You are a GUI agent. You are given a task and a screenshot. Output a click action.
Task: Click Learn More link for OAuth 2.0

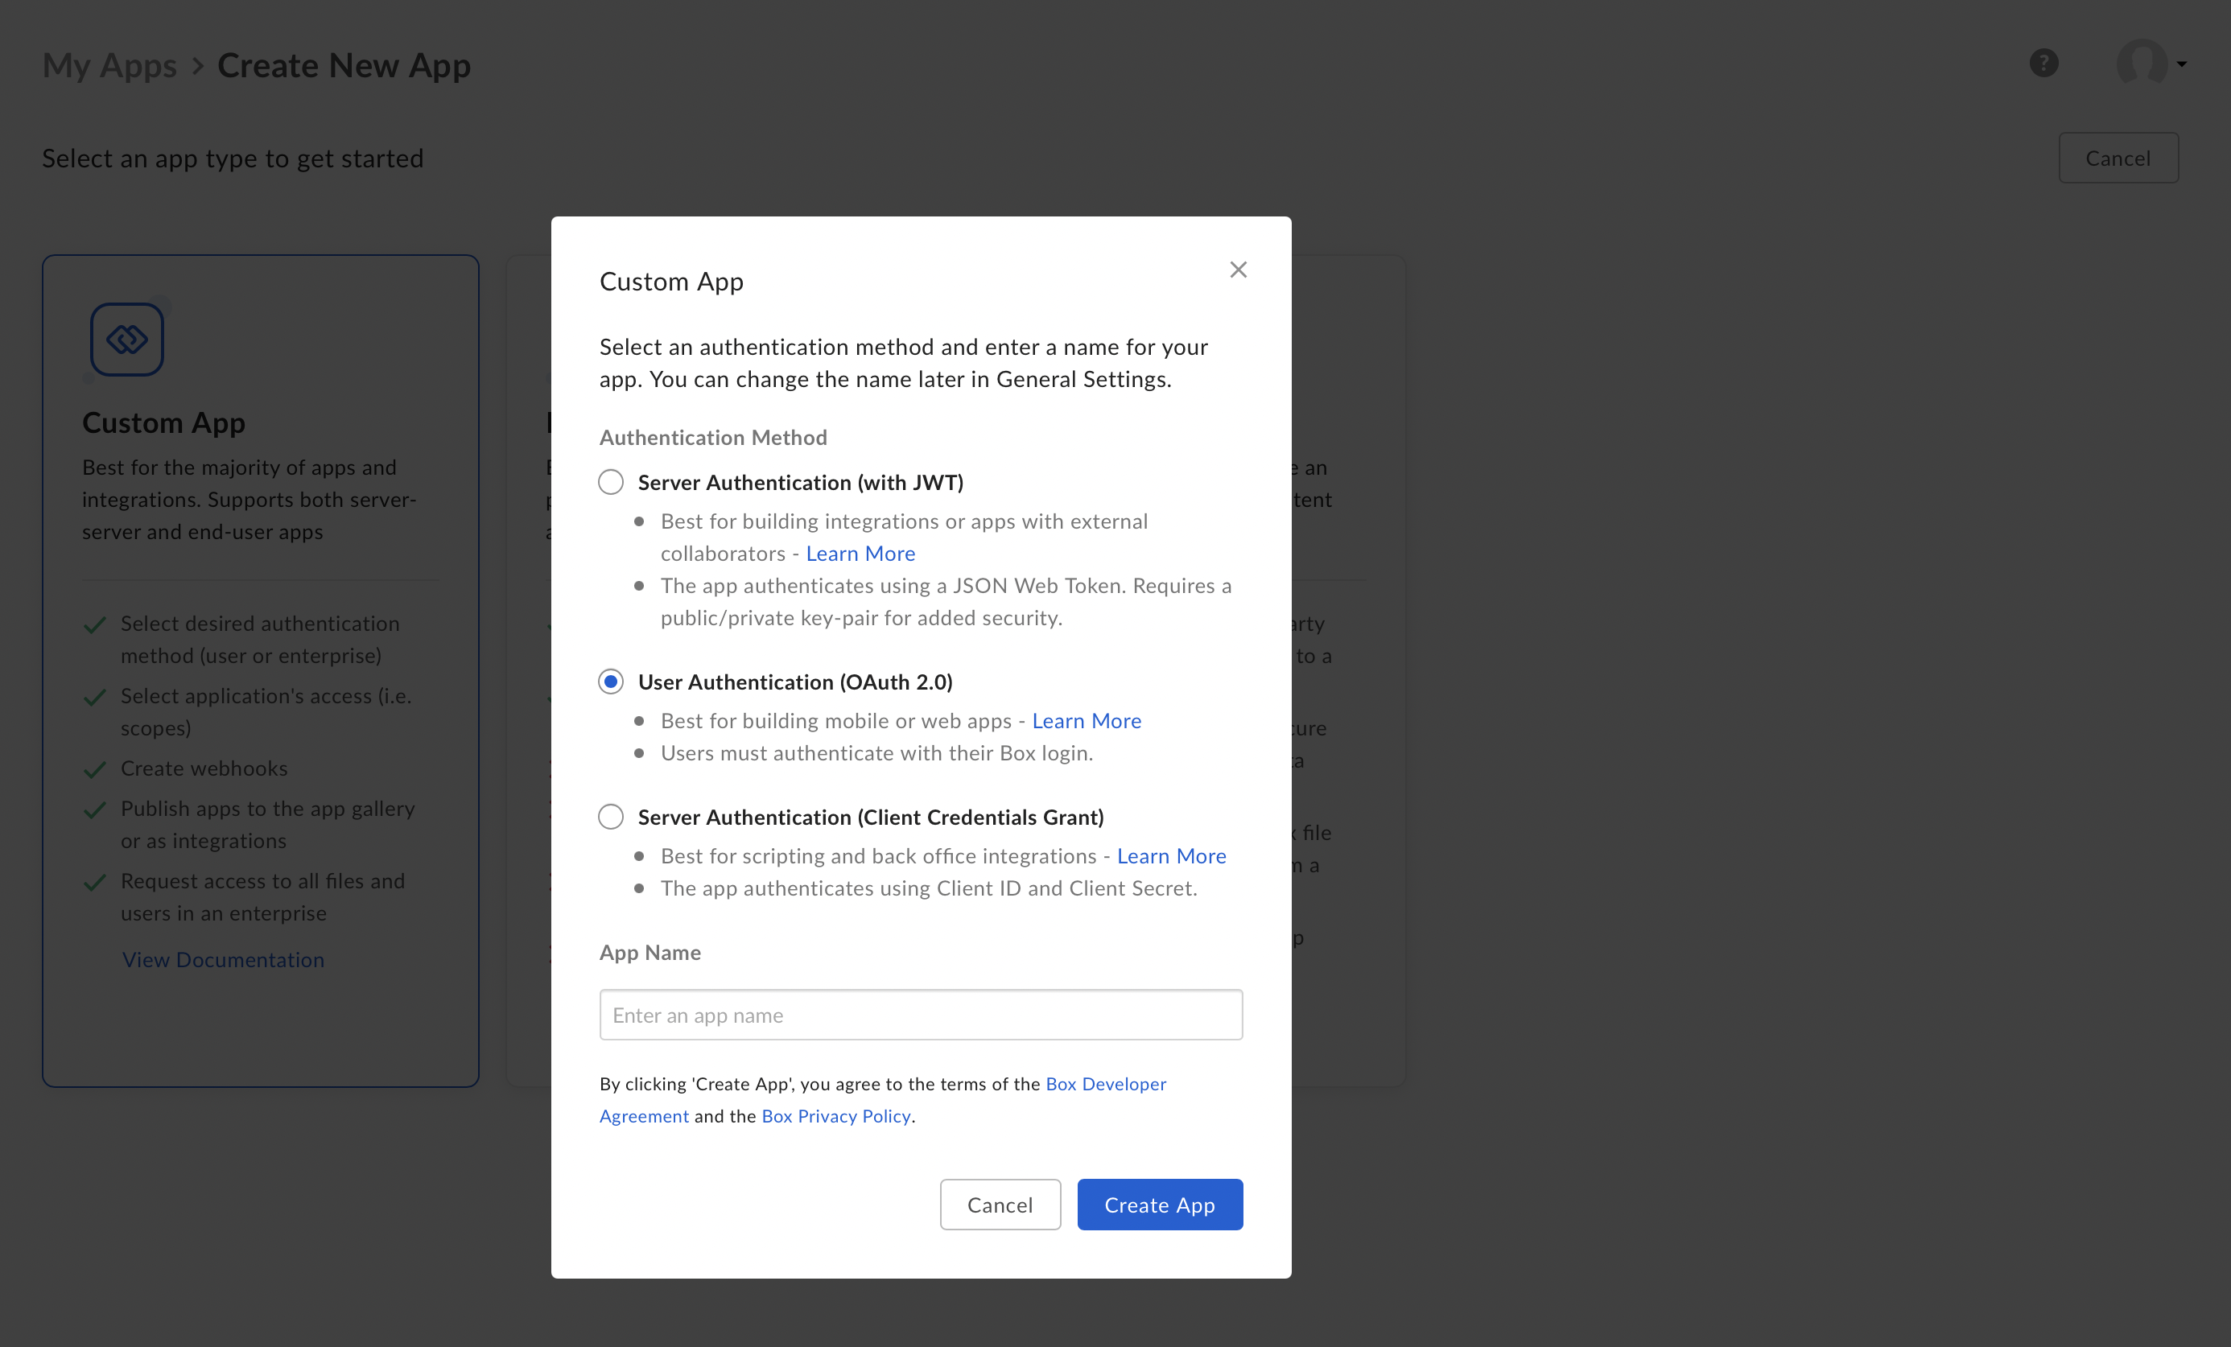(1085, 720)
